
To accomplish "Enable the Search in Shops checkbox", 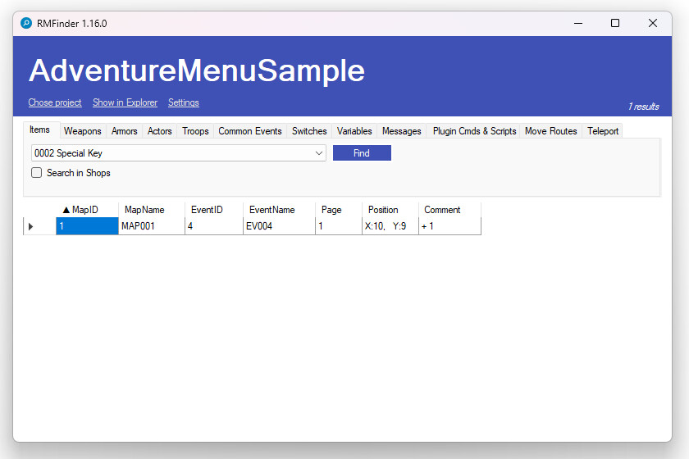I will tap(37, 173).
